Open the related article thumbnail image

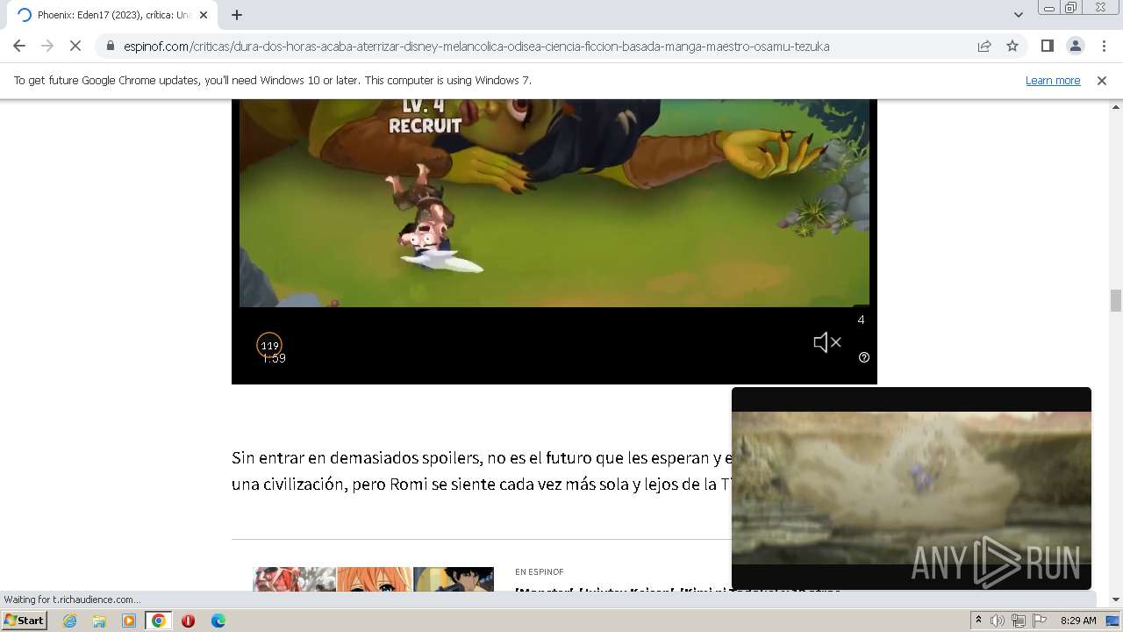(x=373, y=579)
